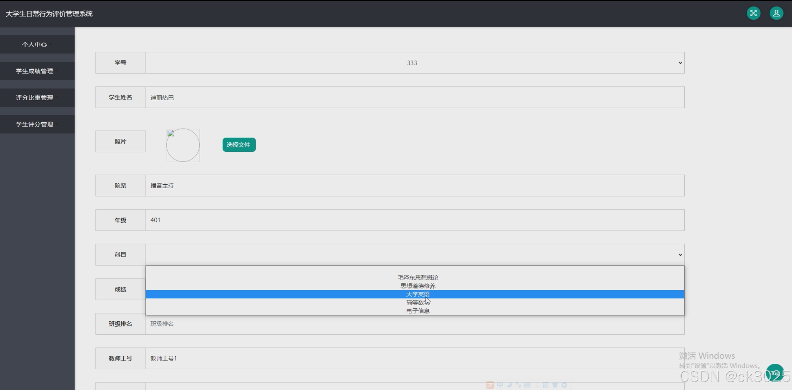Click the fullscreen toggle icon in header

point(753,13)
